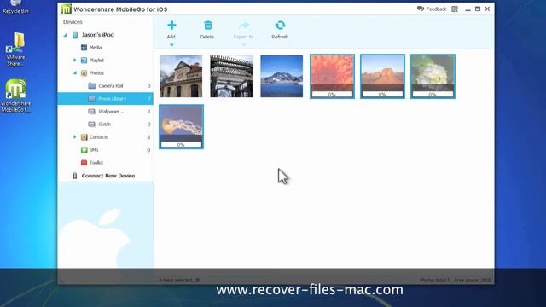Click the green SMS icon
The width and height of the screenshot is (546, 307).
[84, 150]
